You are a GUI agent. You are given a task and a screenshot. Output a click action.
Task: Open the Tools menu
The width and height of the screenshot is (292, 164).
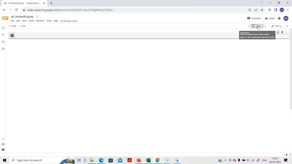click(x=49, y=21)
